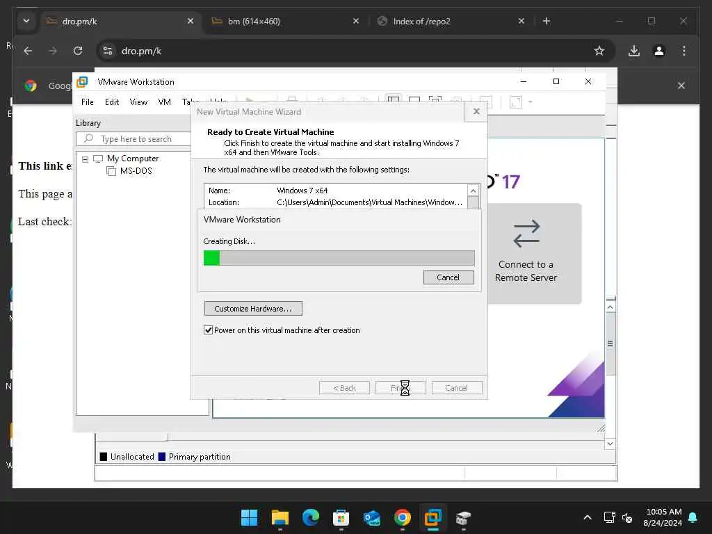Bookmark this page with the star icon
The height and width of the screenshot is (534, 712).
coord(599,51)
